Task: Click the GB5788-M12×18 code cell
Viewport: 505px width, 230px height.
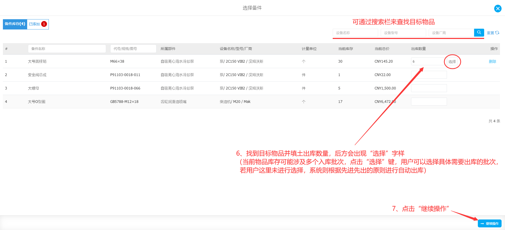Action: click(x=124, y=102)
